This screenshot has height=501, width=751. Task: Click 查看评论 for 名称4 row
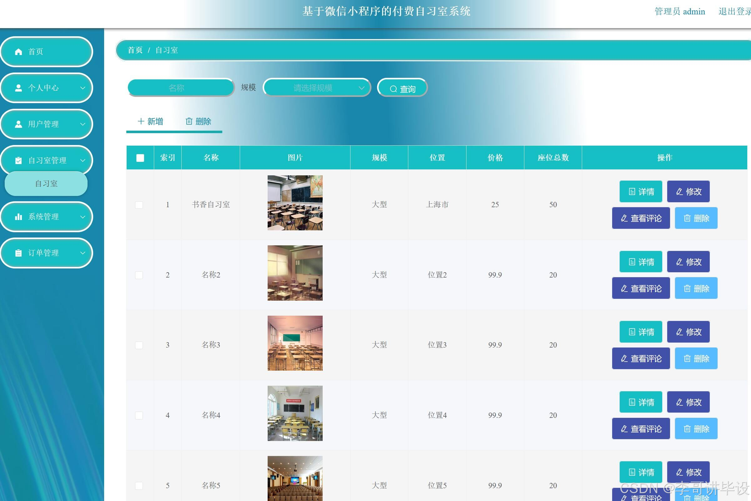(x=641, y=429)
